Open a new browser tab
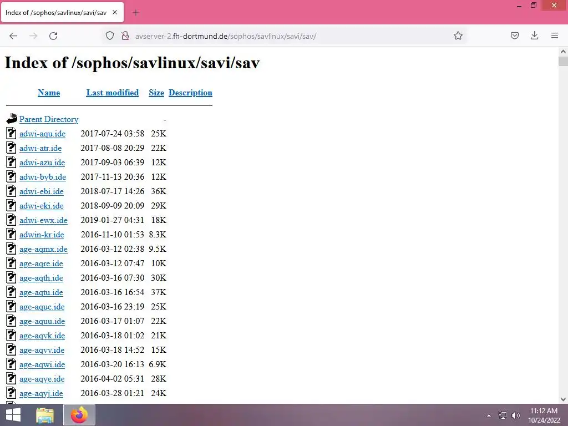The height and width of the screenshot is (426, 568). 135,13
